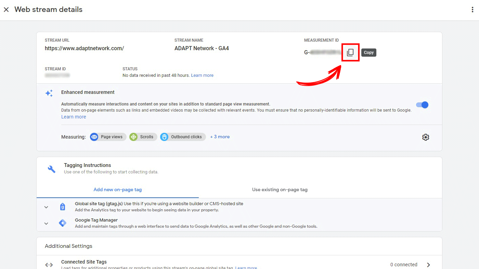Screen dimensions: 479x269
Task: Open the three-dot more options menu
Action: point(472,10)
